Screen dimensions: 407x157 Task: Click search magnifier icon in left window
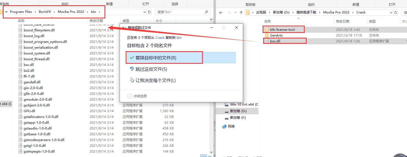[x=207, y=12]
